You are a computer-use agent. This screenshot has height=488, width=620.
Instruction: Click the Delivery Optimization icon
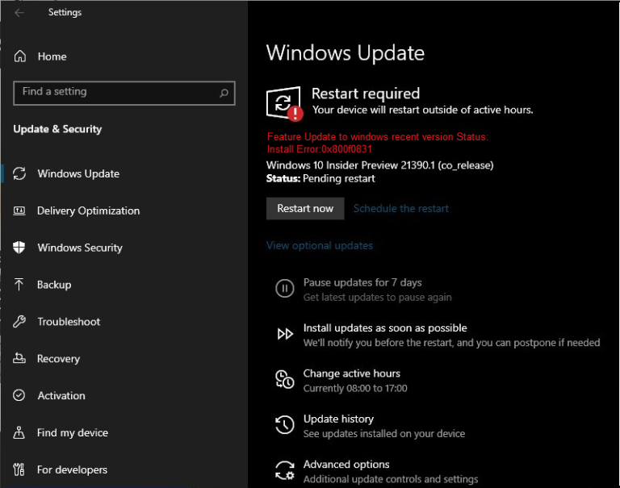click(19, 211)
